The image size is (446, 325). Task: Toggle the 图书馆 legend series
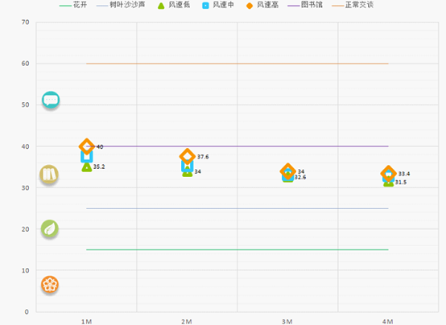point(305,5)
